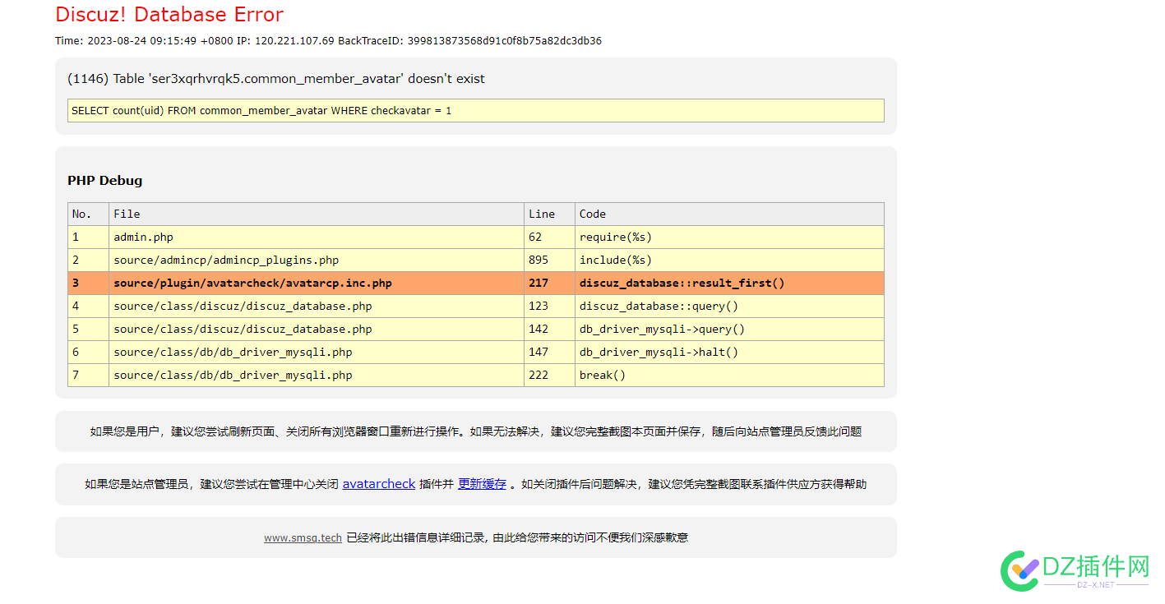The image size is (1165, 604).
Task: Click line number 62 cell
Action: click(x=549, y=237)
